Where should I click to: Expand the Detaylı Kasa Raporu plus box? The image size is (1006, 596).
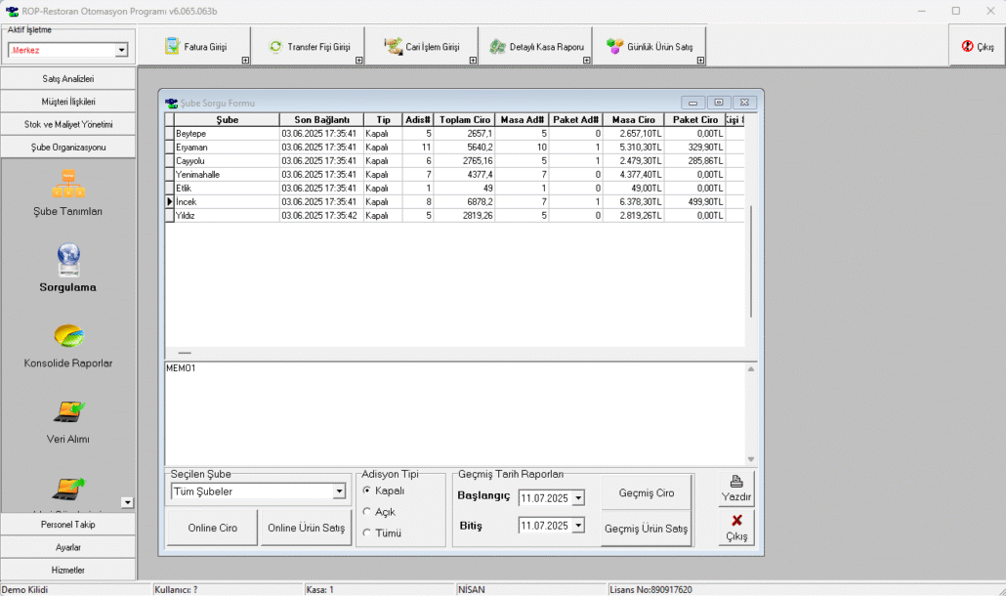coord(586,61)
